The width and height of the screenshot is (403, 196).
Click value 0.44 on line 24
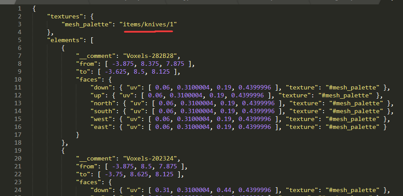point(224,190)
